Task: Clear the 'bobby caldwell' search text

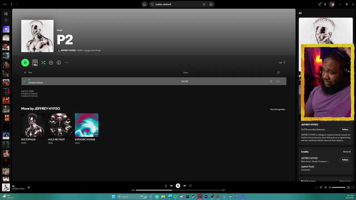Action: click(204, 4)
